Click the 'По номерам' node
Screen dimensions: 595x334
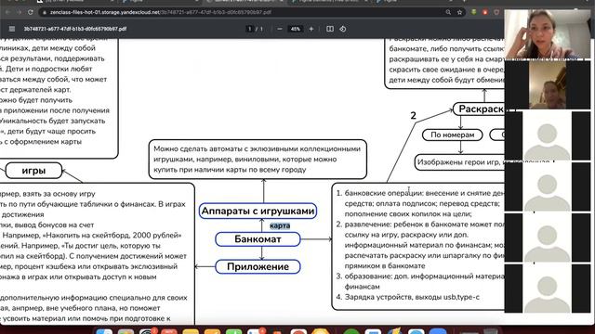coord(453,135)
